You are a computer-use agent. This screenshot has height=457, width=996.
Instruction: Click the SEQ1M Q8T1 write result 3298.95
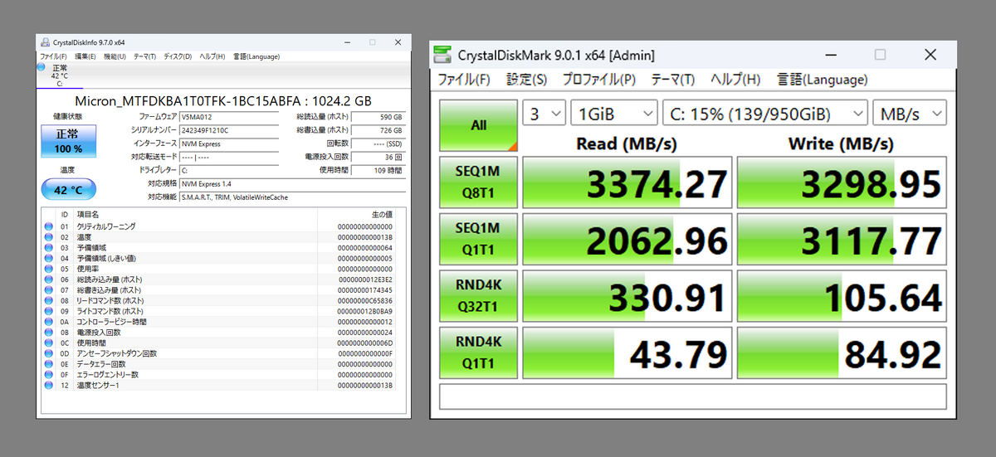coord(842,182)
